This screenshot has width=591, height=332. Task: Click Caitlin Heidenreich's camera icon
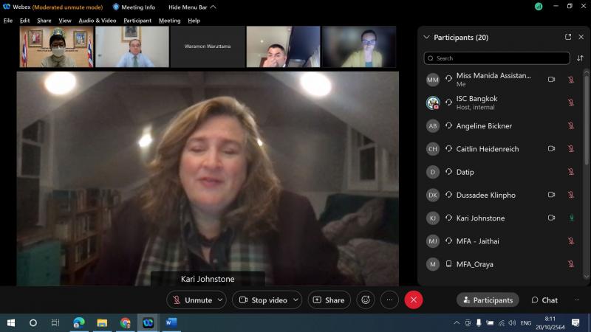tap(551, 149)
